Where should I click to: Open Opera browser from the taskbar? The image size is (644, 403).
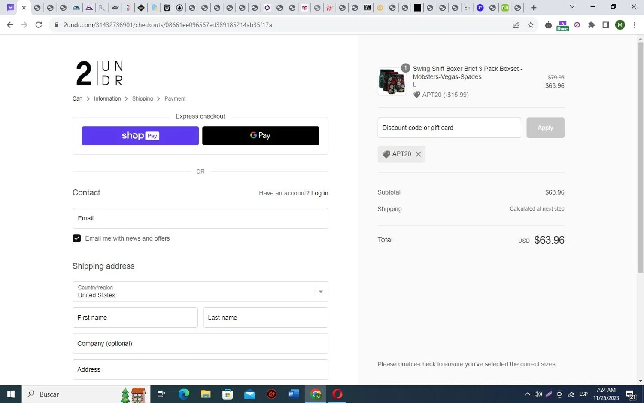coord(337,394)
